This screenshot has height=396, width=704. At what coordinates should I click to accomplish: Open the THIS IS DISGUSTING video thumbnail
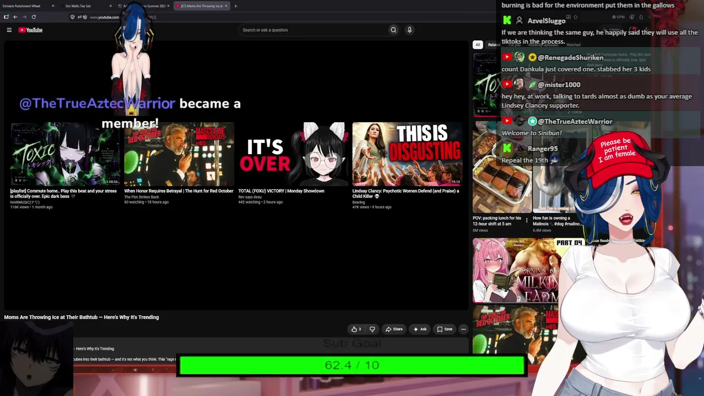[407, 154]
